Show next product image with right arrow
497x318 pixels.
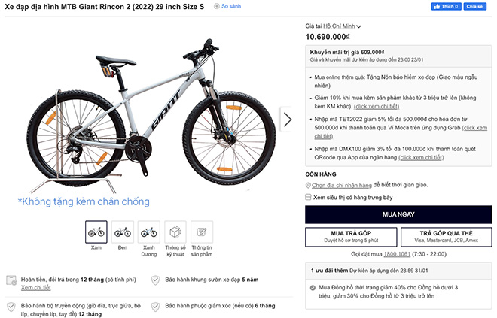pos(287,119)
